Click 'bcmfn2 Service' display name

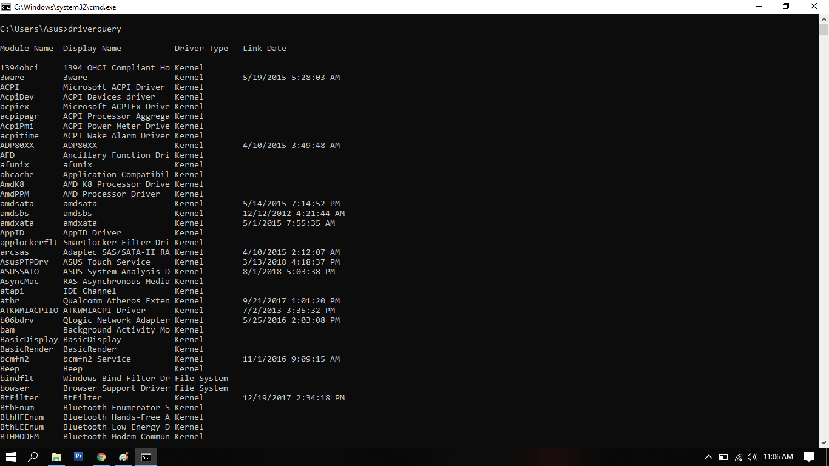97,359
